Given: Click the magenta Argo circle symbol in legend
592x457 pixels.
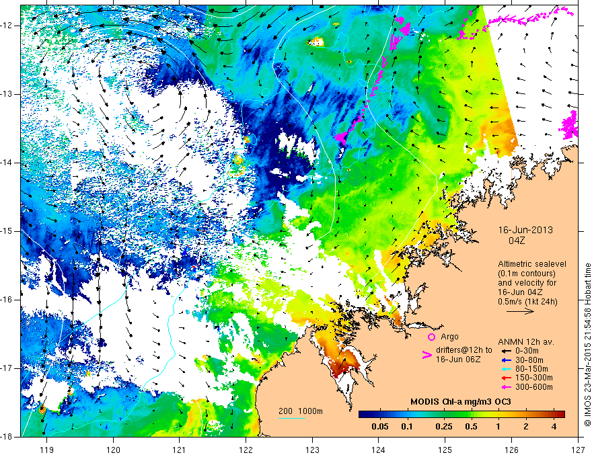Looking at the screenshot, I should tap(431, 337).
